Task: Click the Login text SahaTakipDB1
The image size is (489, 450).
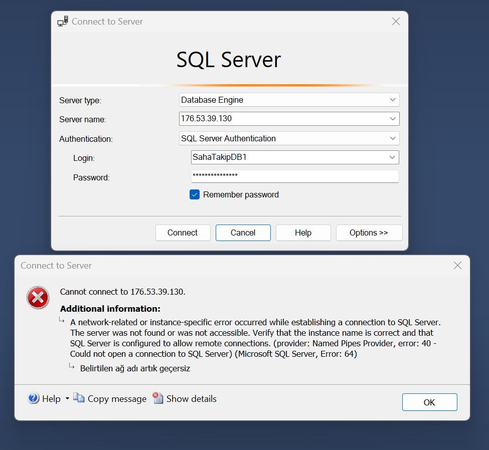Action: (x=220, y=157)
